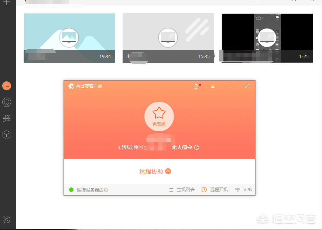Open the grid device list sidebar icon

coord(7,118)
